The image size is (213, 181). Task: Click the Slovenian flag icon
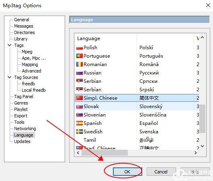(80, 115)
